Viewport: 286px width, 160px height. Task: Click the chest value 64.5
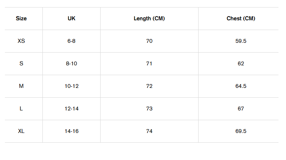[x=241, y=86]
